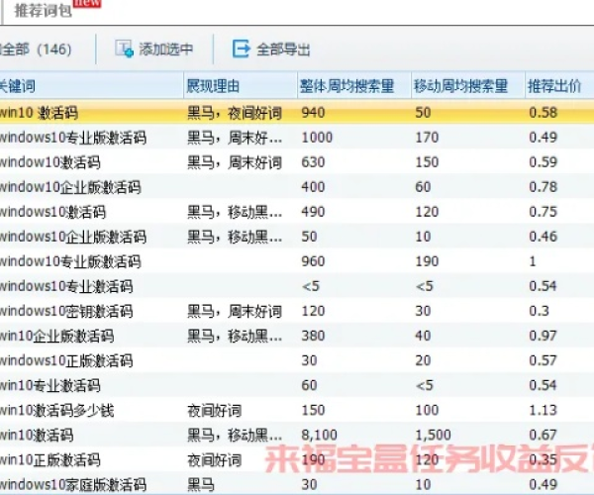The width and height of the screenshot is (594, 495).
Task: Select keyword win10激活码多少钱
Action: (x=56, y=410)
